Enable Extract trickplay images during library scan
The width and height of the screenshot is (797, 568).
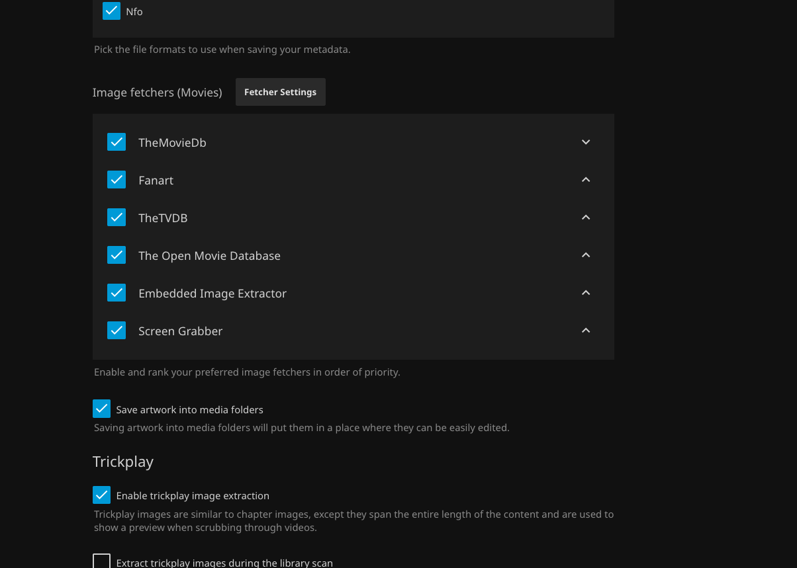pos(101,562)
